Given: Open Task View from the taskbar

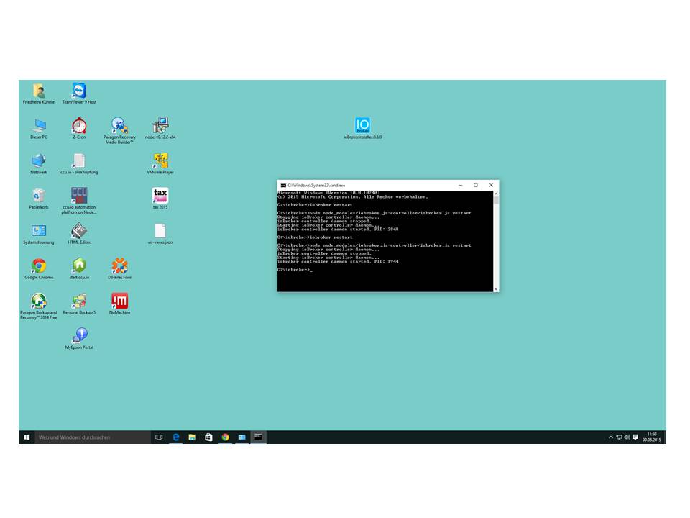Looking at the screenshot, I should tap(159, 437).
